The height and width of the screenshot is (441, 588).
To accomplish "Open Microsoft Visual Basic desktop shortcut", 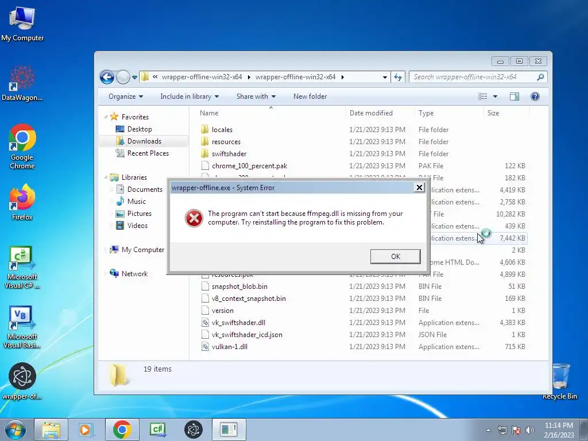I will pyautogui.click(x=22, y=327).
